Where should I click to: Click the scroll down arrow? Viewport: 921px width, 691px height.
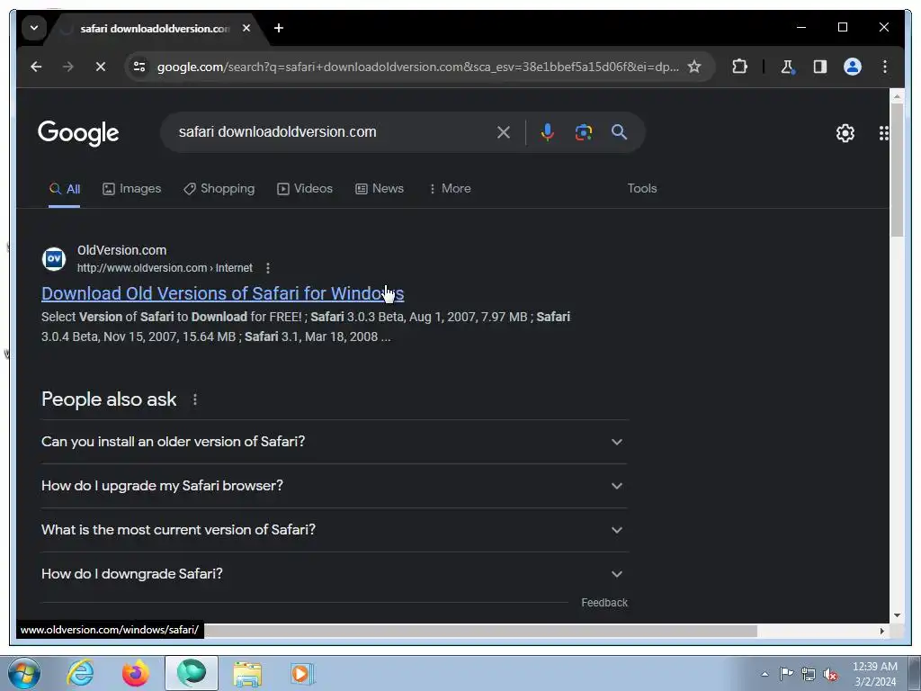(x=897, y=615)
